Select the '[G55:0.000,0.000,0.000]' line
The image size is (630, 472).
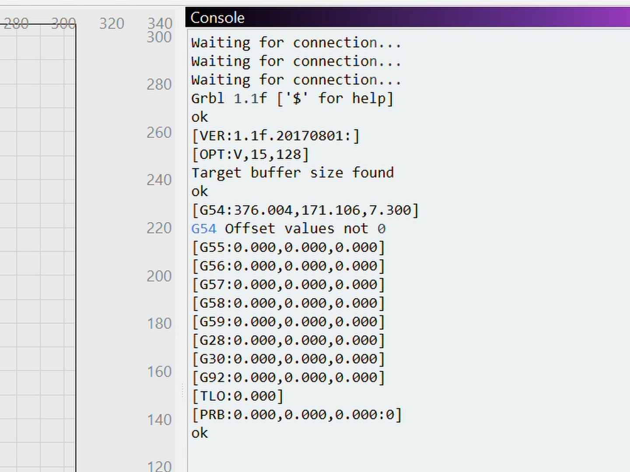tap(288, 247)
